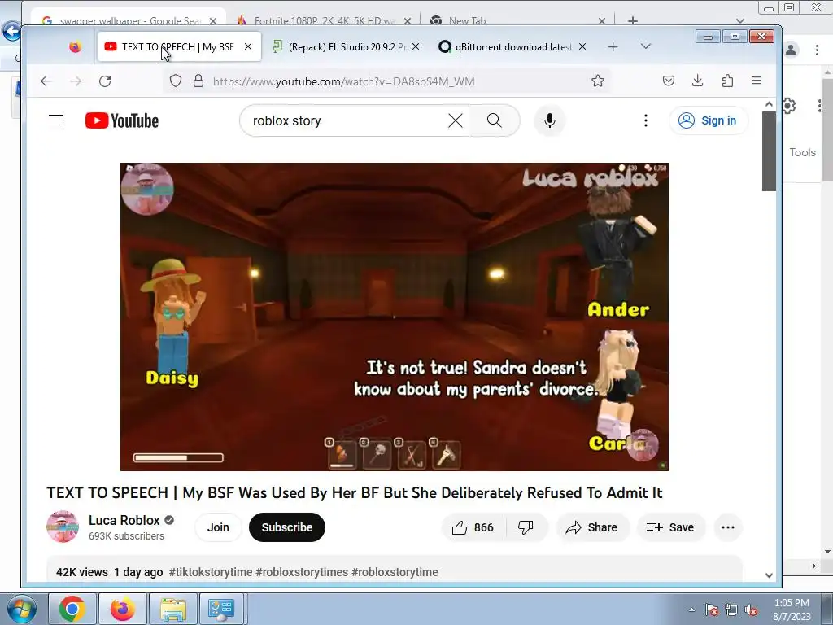Click the Share button
833x625 pixels.
(x=592, y=527)
